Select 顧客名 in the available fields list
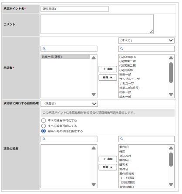 [x=124, y=165]
